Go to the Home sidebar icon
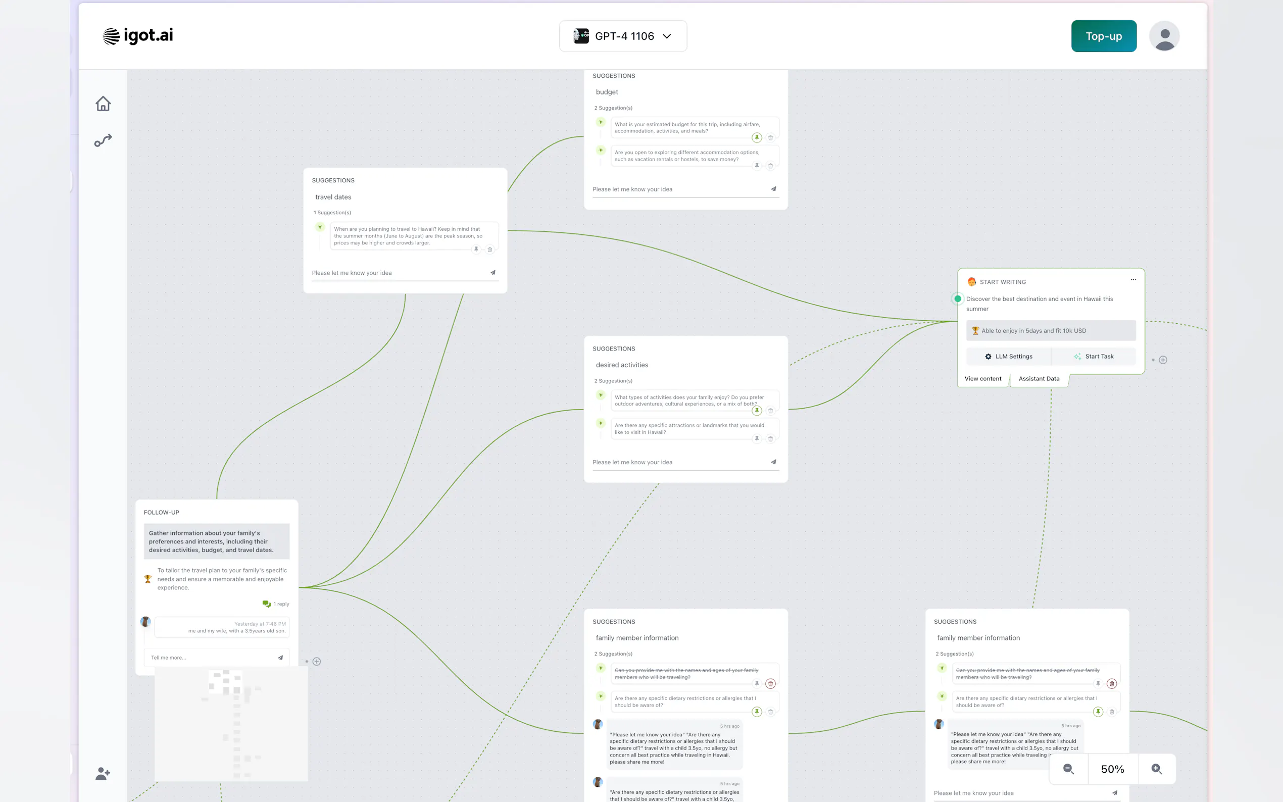 (x=103, y=104)
